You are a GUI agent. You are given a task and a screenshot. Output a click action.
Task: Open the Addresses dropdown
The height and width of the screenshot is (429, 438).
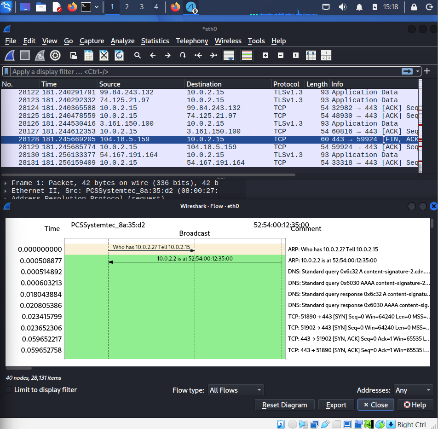click(413, 390)
